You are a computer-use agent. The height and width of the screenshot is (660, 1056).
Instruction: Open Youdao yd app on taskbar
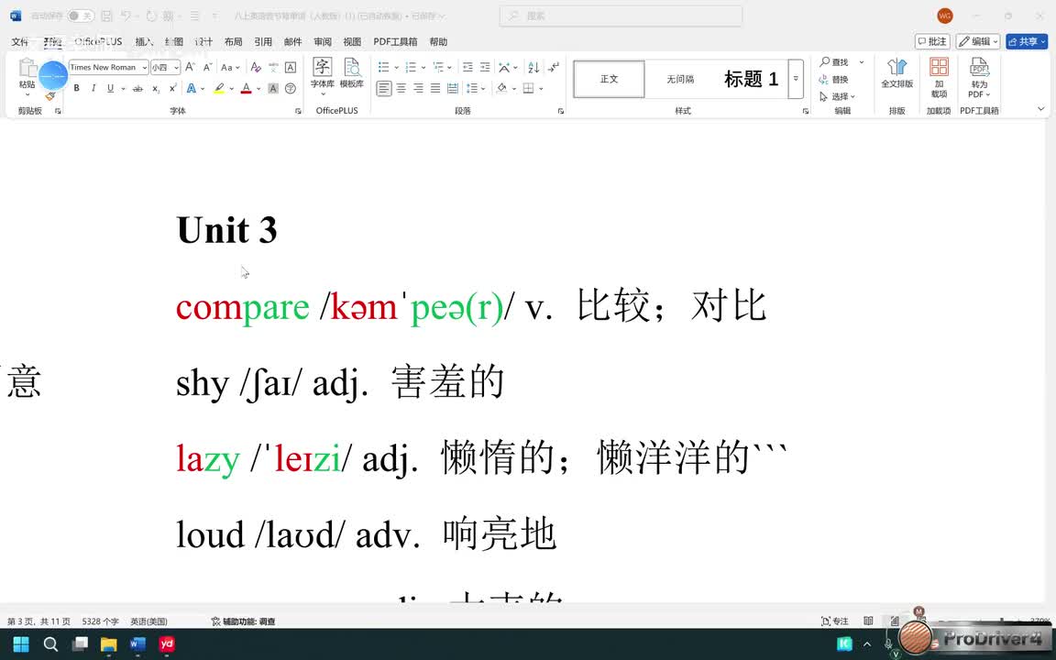pyautogui.click(x=167, y=643)
